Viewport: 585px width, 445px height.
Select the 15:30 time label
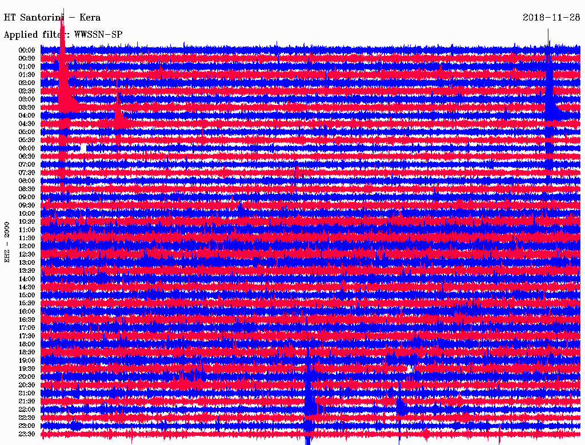click(27, 304)
